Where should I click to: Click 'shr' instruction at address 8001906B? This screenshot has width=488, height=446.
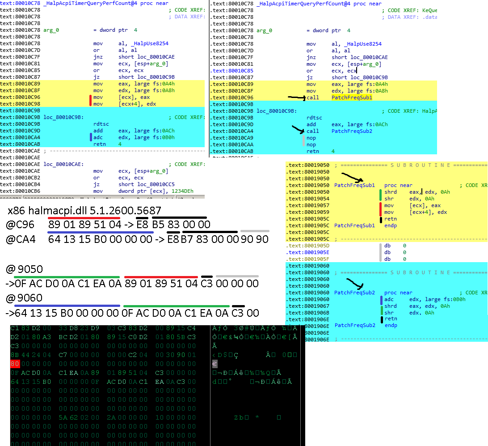(389, 313)
